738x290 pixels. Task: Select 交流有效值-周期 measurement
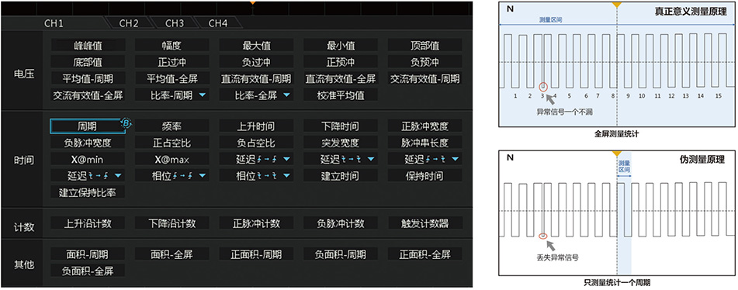(425, 78)
